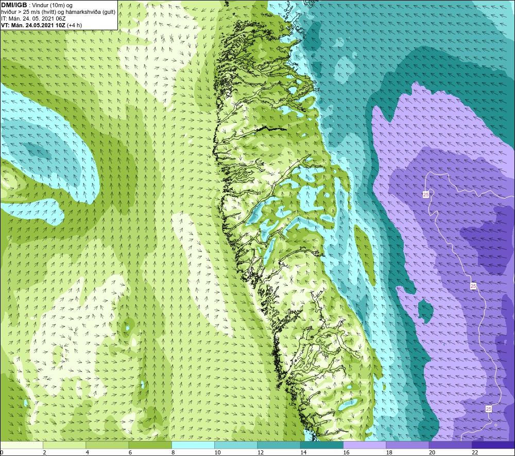Image resolution: width=515 pixels, height=456 pixels.
Task: Click the legend scale value '20'
Action: pyautogui.click(x=432, y=452)
